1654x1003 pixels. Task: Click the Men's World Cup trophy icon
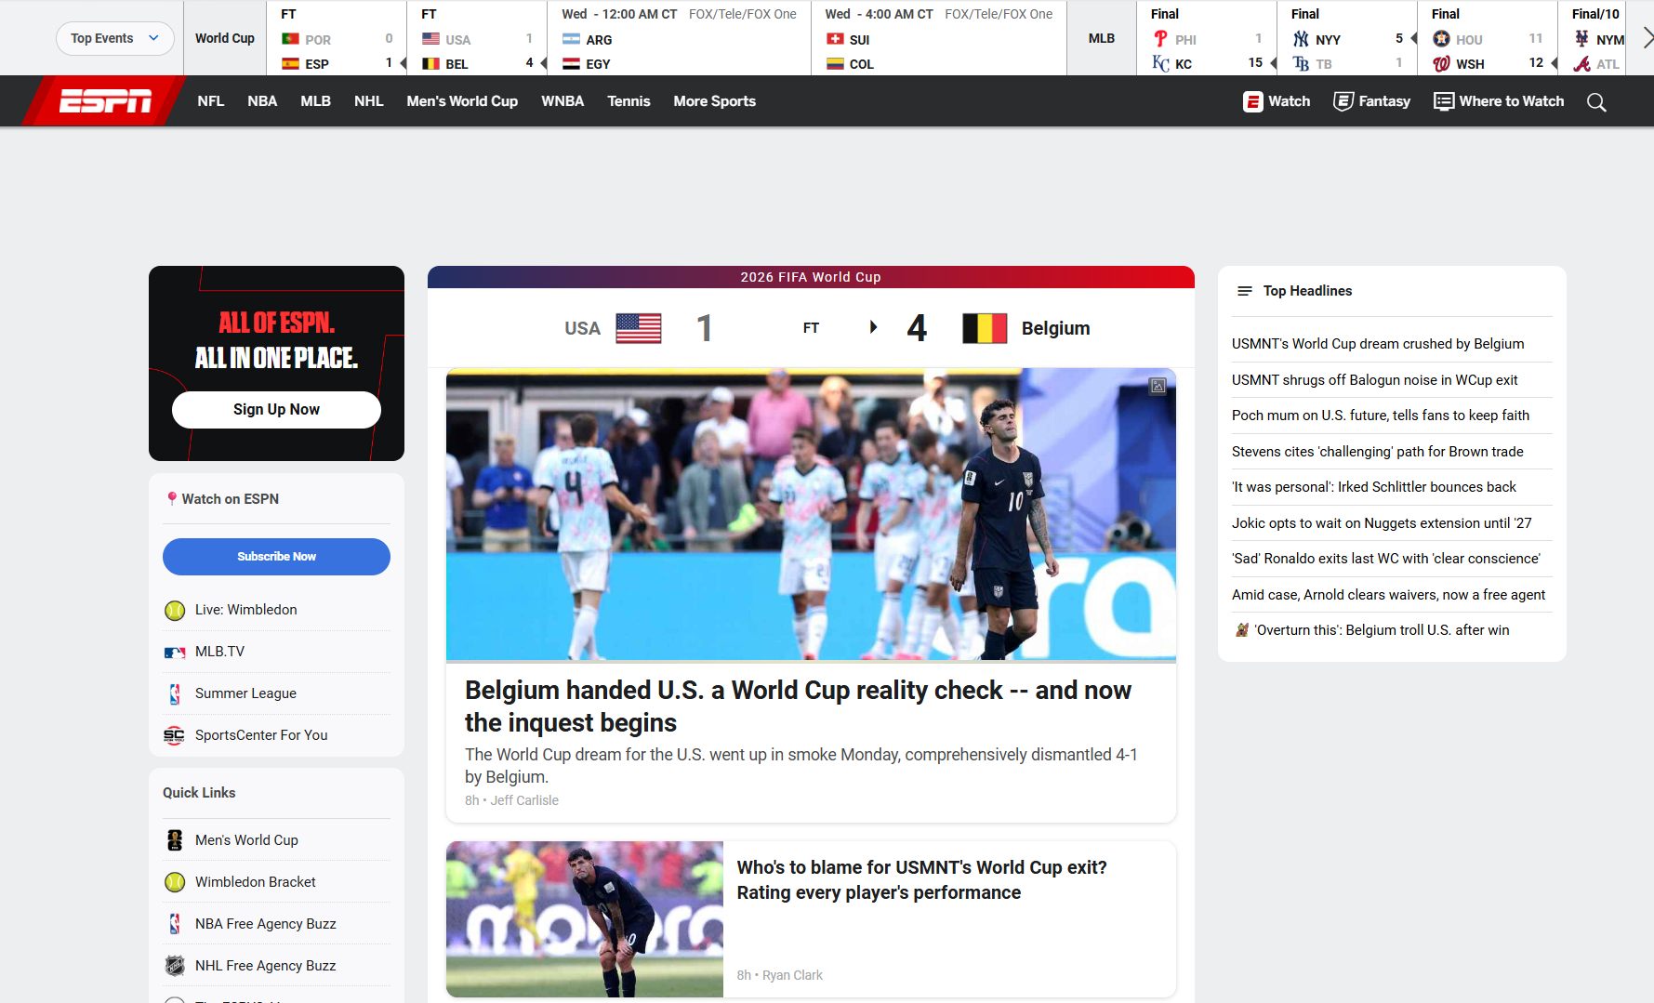[175, 840]
